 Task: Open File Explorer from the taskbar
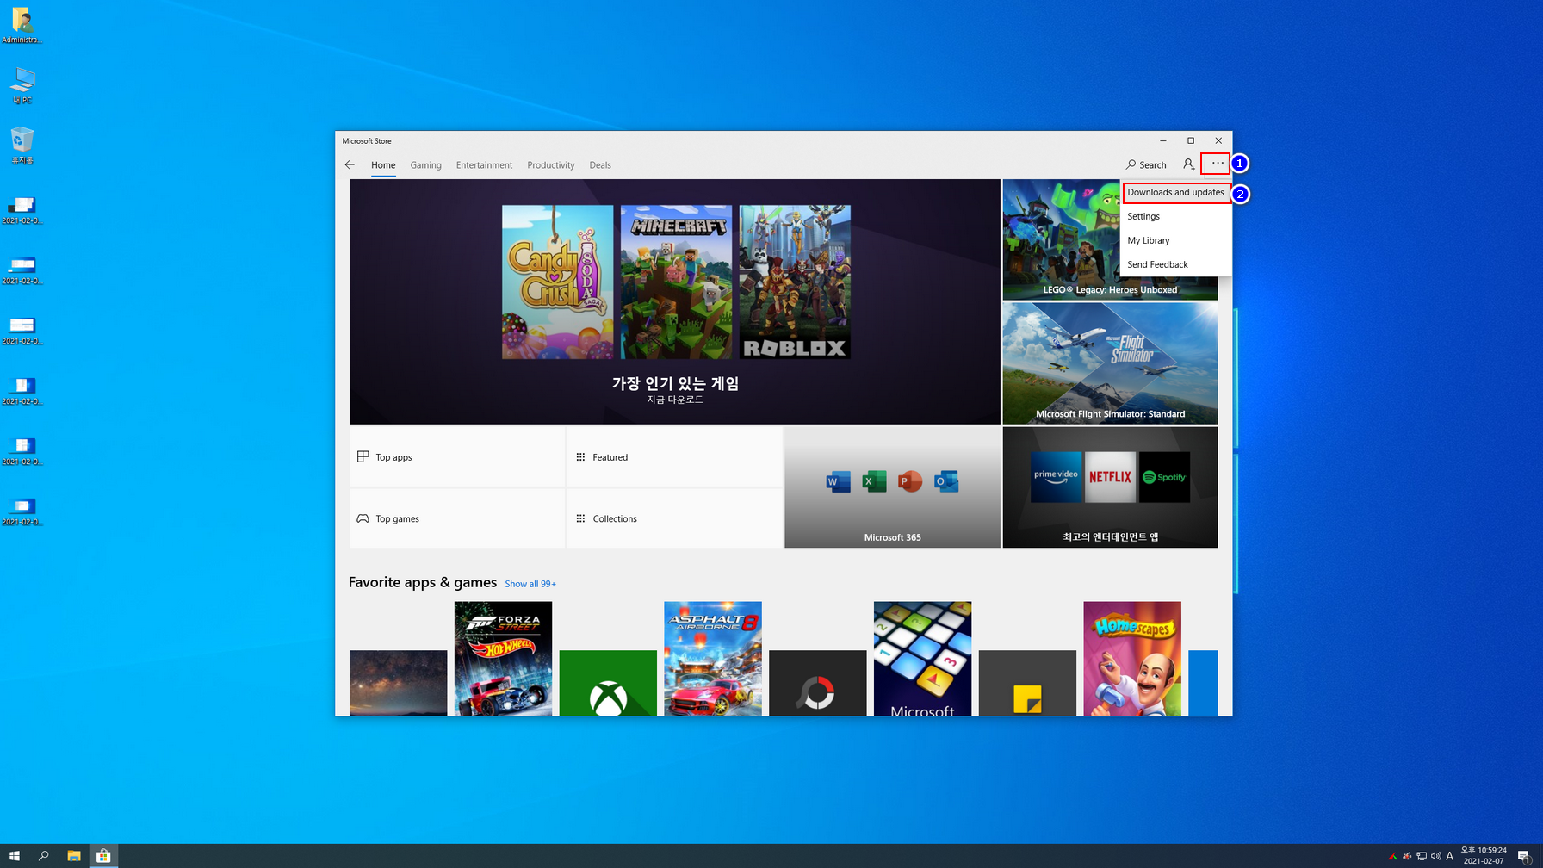coord(74,856)
